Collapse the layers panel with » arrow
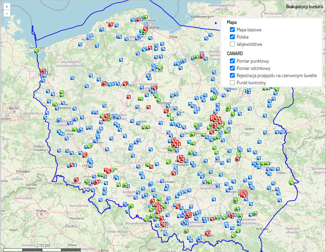 (216, 23)
